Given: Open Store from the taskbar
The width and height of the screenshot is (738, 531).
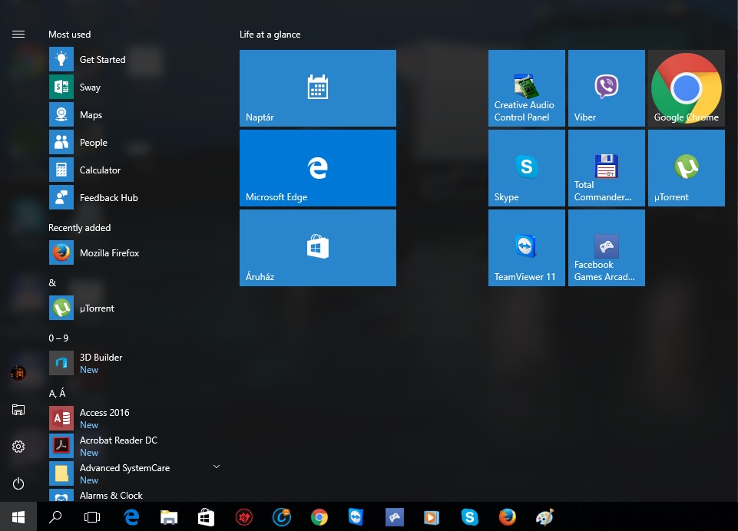Looking at the screenshot, I should (x=206, y=517).
